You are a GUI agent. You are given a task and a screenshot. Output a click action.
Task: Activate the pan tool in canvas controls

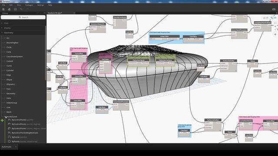[x=275, y=35]
